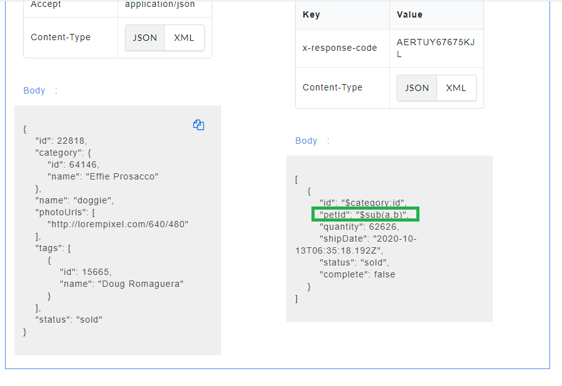Screen dimensions: 562x386
Task: Select the $category:id placeholder value
Action: [373, 202]
